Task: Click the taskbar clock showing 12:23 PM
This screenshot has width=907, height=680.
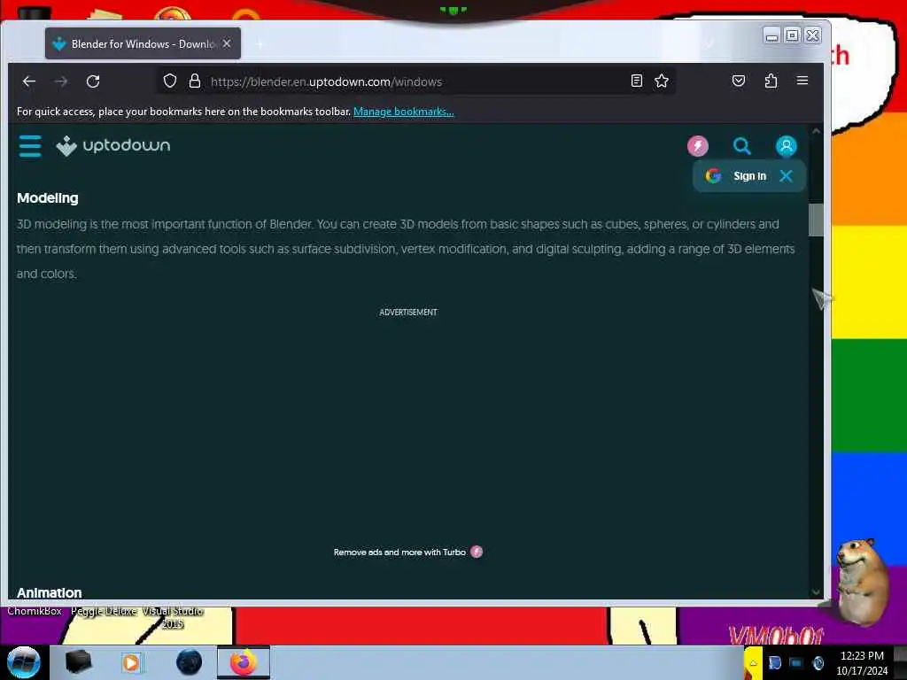Action: (862, 663)
